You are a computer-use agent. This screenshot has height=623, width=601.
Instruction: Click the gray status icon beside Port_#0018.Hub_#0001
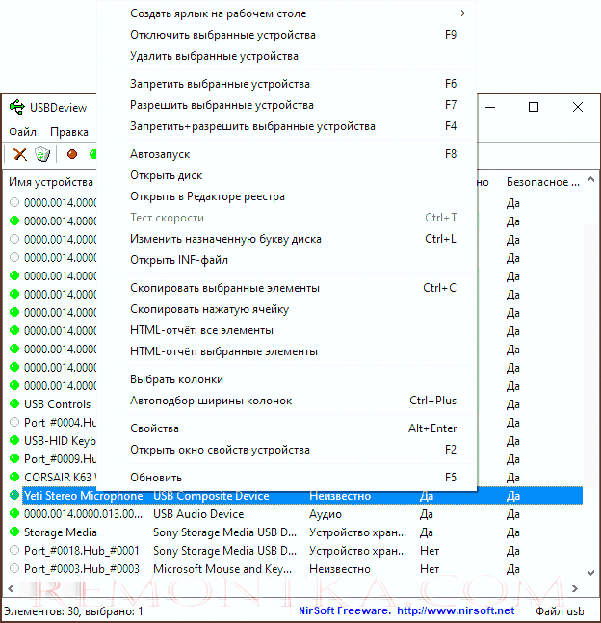[14, 551]
